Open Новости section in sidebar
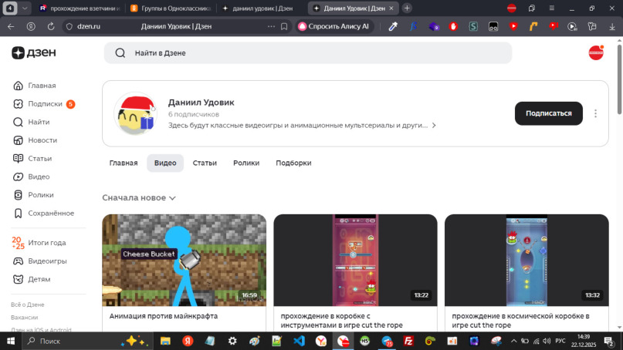Screen dimensions: 623x350 (x=42, y=140)
